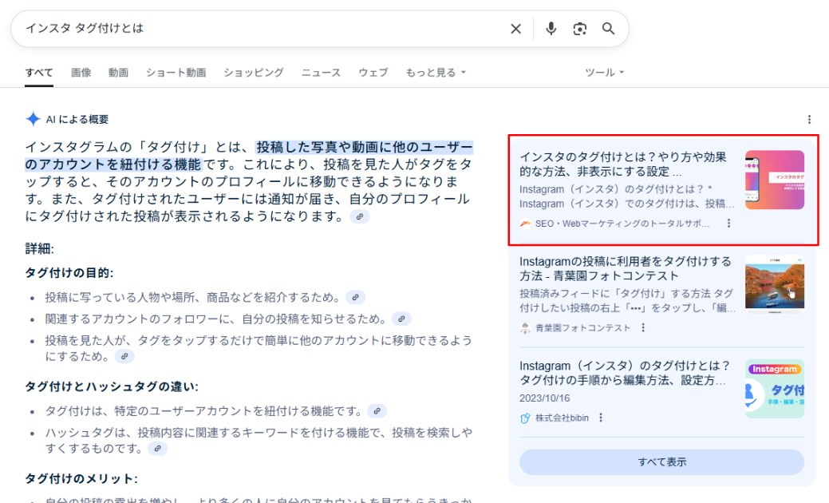Click the タグ付けのメリット: heading
The height and width of the screenshot is (503, 829).
click(81, 479)
